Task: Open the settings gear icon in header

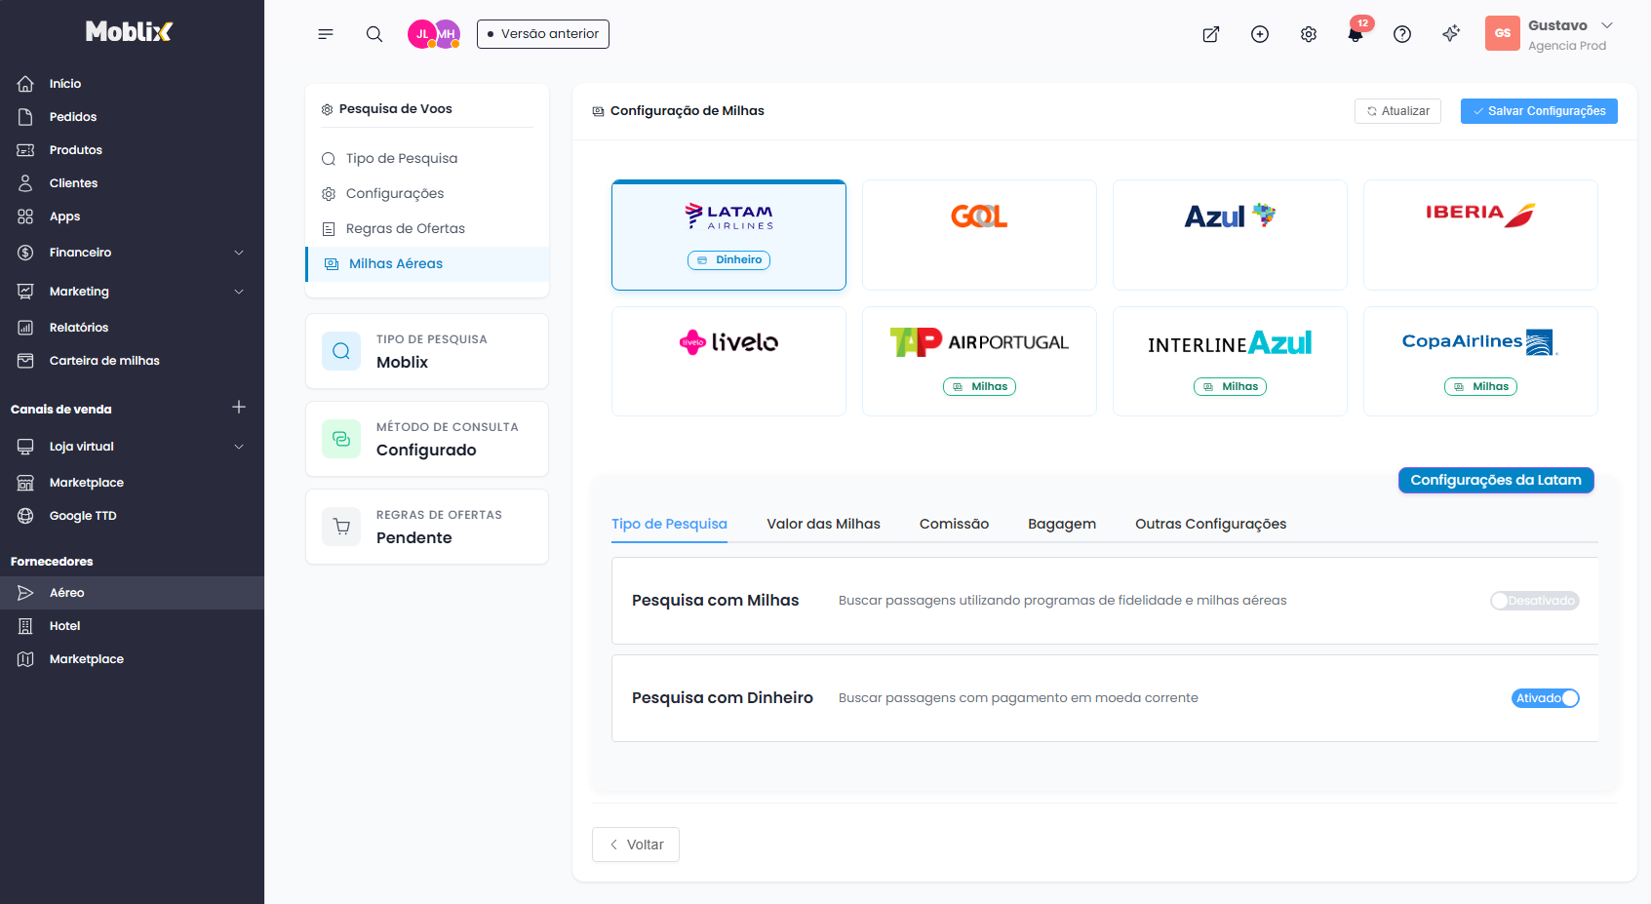Action: 1309,34
